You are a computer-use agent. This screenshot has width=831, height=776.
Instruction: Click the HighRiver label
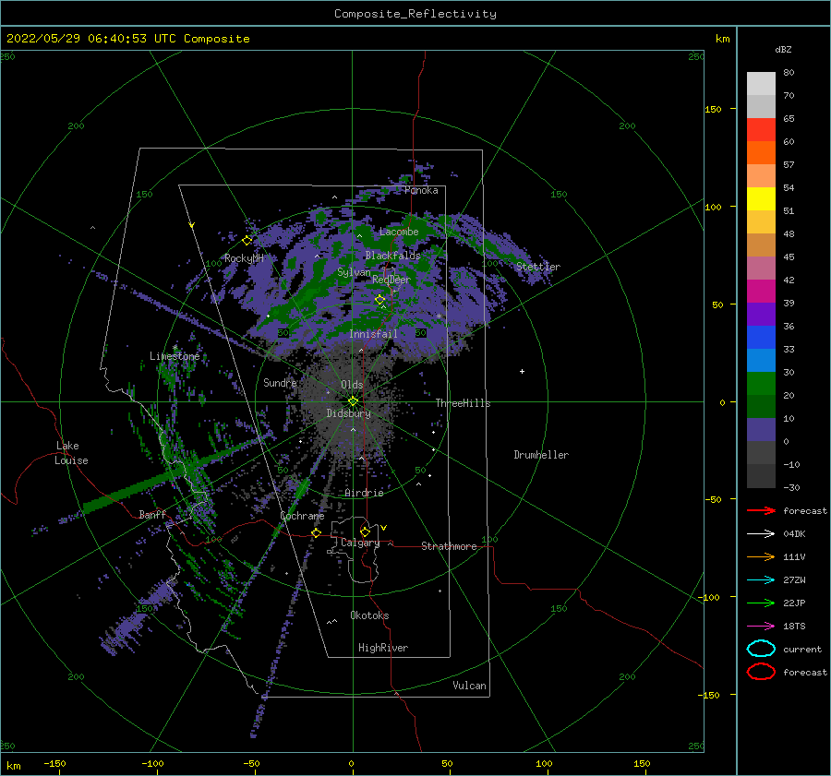383,648
